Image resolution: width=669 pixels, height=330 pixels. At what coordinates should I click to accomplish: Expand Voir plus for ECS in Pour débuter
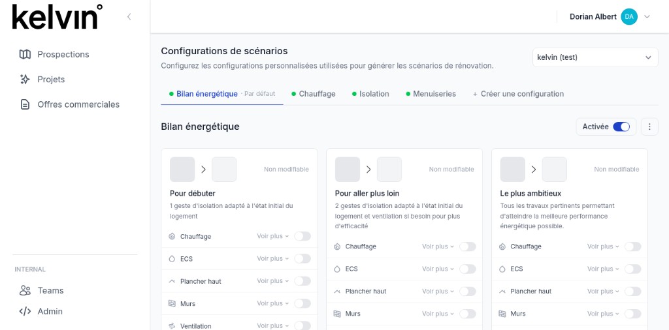click(272, 259)
